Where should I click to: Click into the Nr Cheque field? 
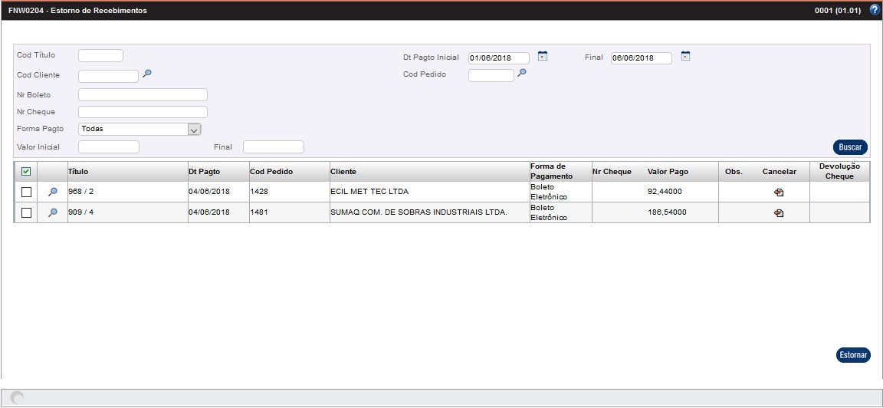coord(143,112)
